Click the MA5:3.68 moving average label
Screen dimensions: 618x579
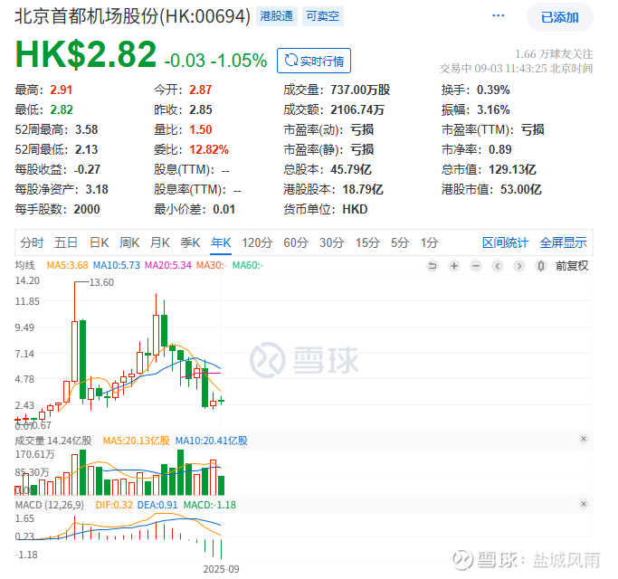[x=67, y=265]
